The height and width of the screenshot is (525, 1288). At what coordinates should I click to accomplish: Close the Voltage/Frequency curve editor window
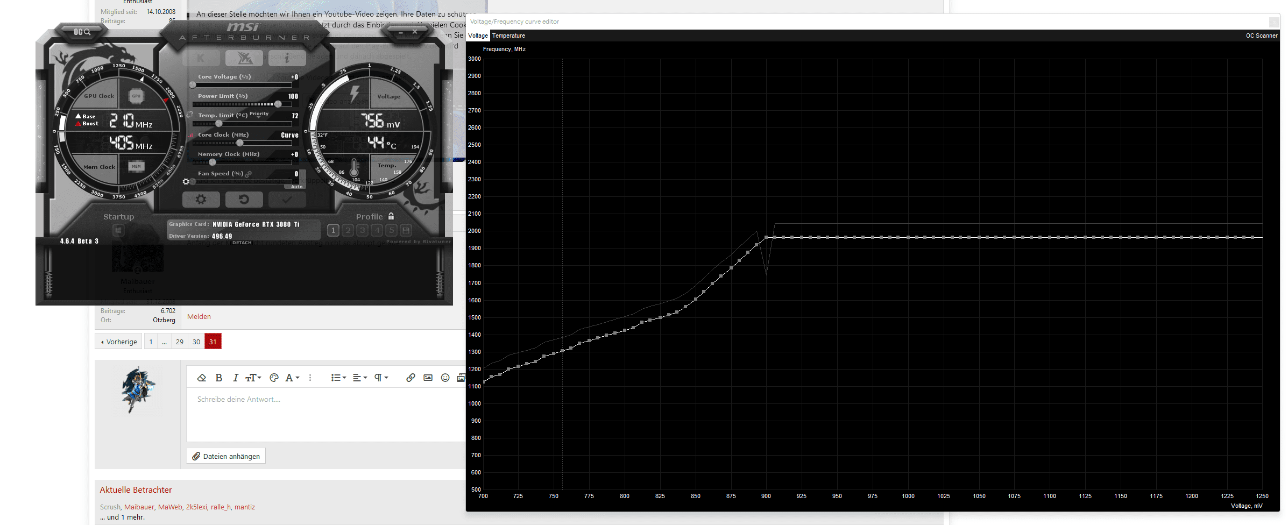(x=1273, y=22)
